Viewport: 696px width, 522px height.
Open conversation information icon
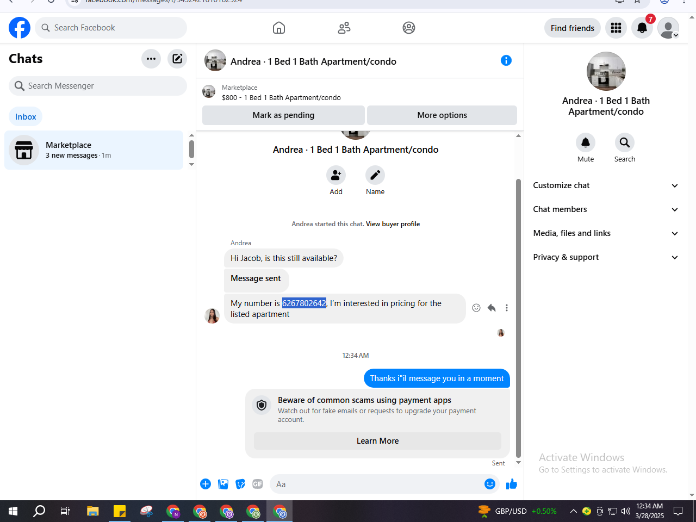(x=506, y=60)
